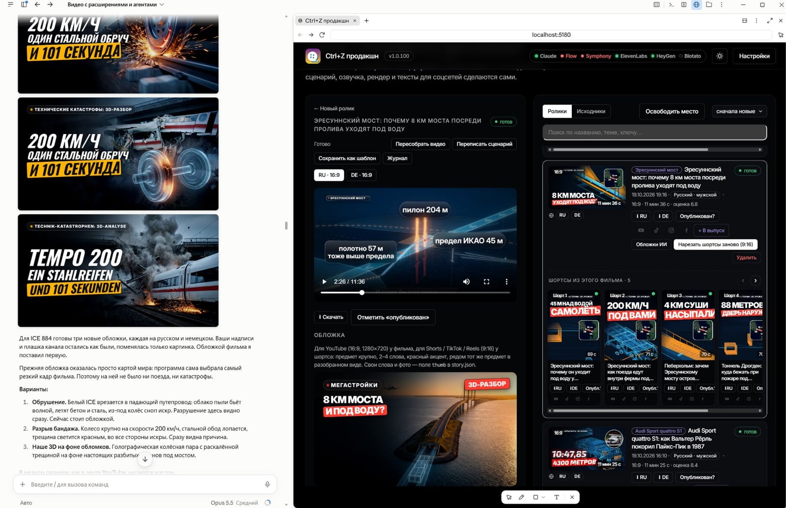786x508 pixels.
Task: Click Сохранить как шаблон button
Action: pyautogui.click(x=347, y=158)
